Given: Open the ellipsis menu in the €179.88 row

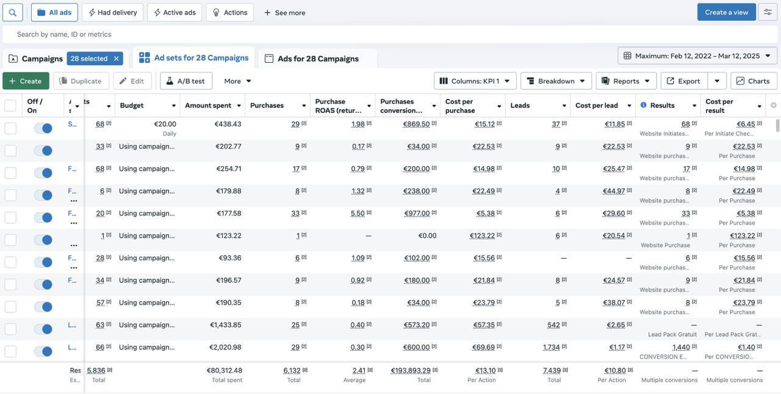Looking at the screenshot, I should point(74,201).
